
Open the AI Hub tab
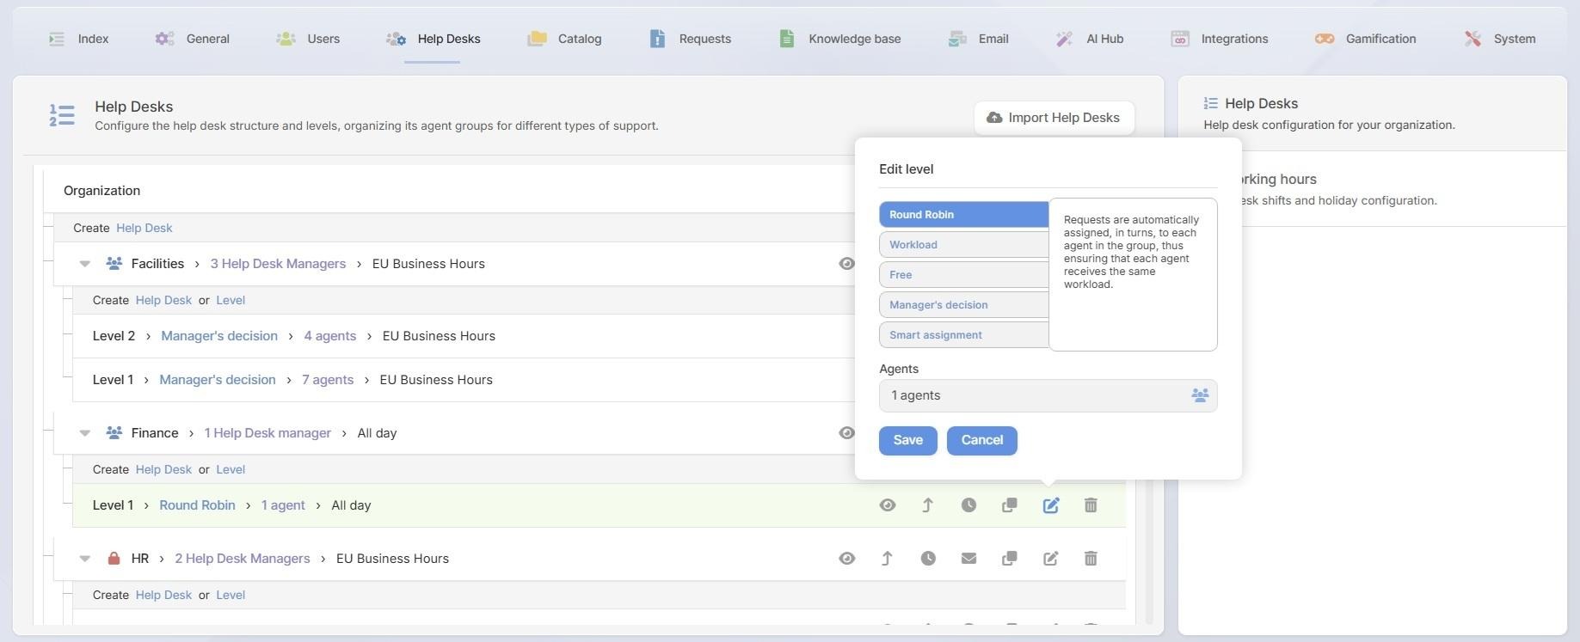click(1089, 39)
